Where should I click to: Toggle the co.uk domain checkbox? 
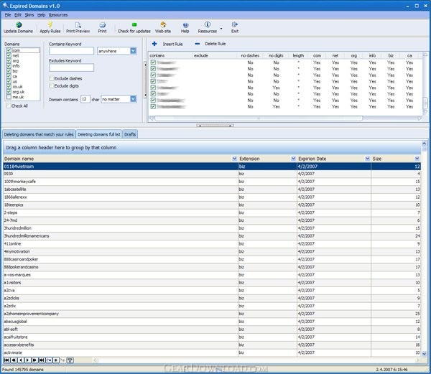coord(9,86)
